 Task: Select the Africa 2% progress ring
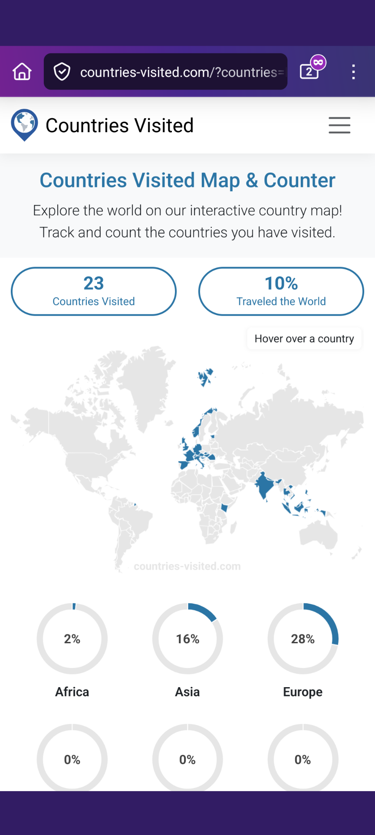(72, 638)
